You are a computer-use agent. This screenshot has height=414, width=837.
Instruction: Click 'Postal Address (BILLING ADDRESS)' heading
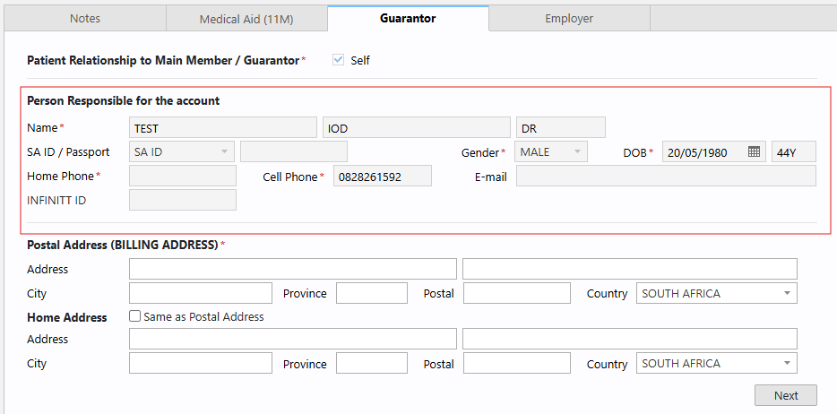pyautogui.click(x=123, y=245)
